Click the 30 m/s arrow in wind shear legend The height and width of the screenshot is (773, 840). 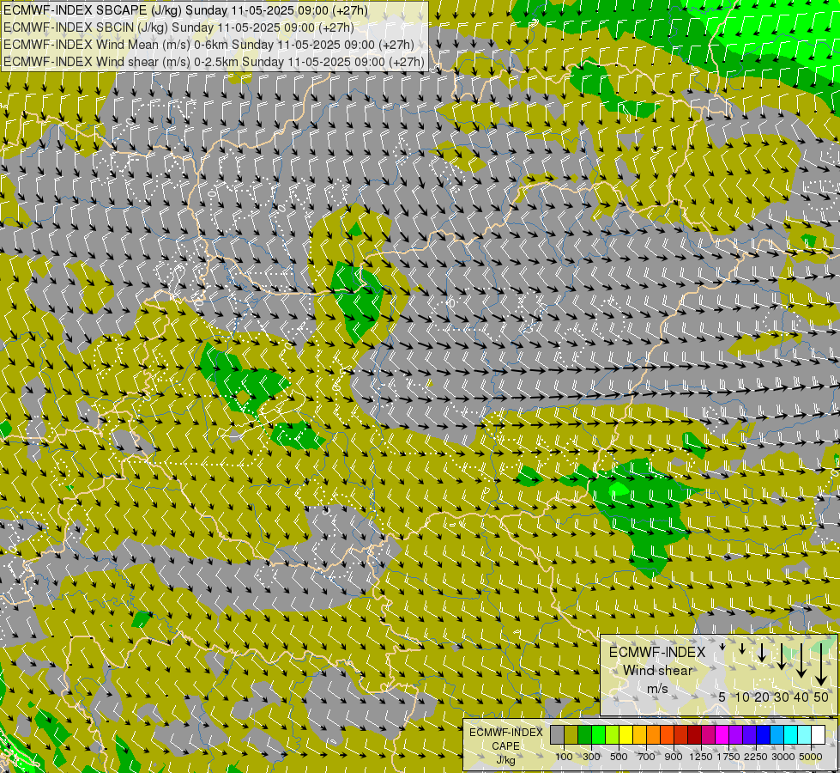[x=782, y=656]
